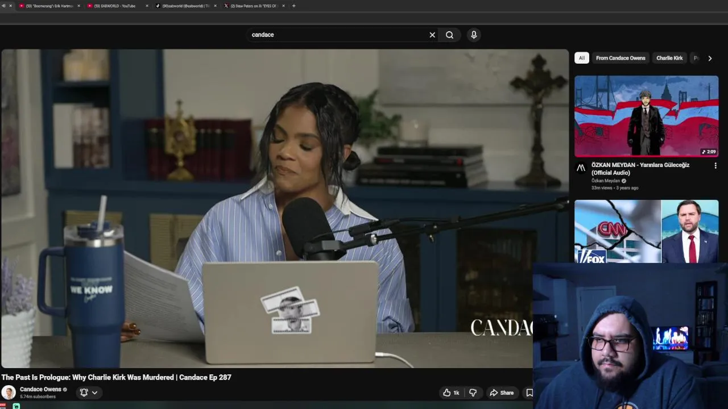Open the ÖZKAN MEYDAN video thumbnail
Screen dimensions: 728x409
pyautogui.click(x=646, y=116)
